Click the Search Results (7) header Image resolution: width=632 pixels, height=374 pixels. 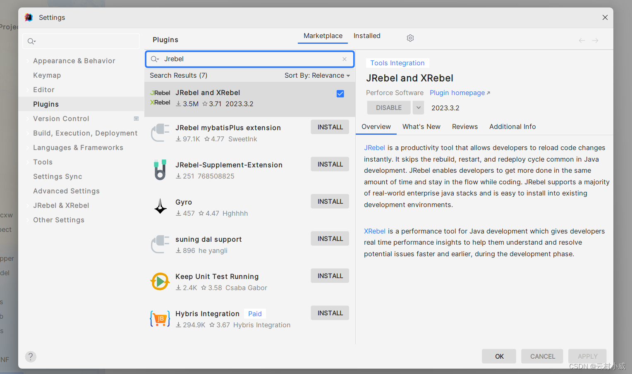click(178, 76)
